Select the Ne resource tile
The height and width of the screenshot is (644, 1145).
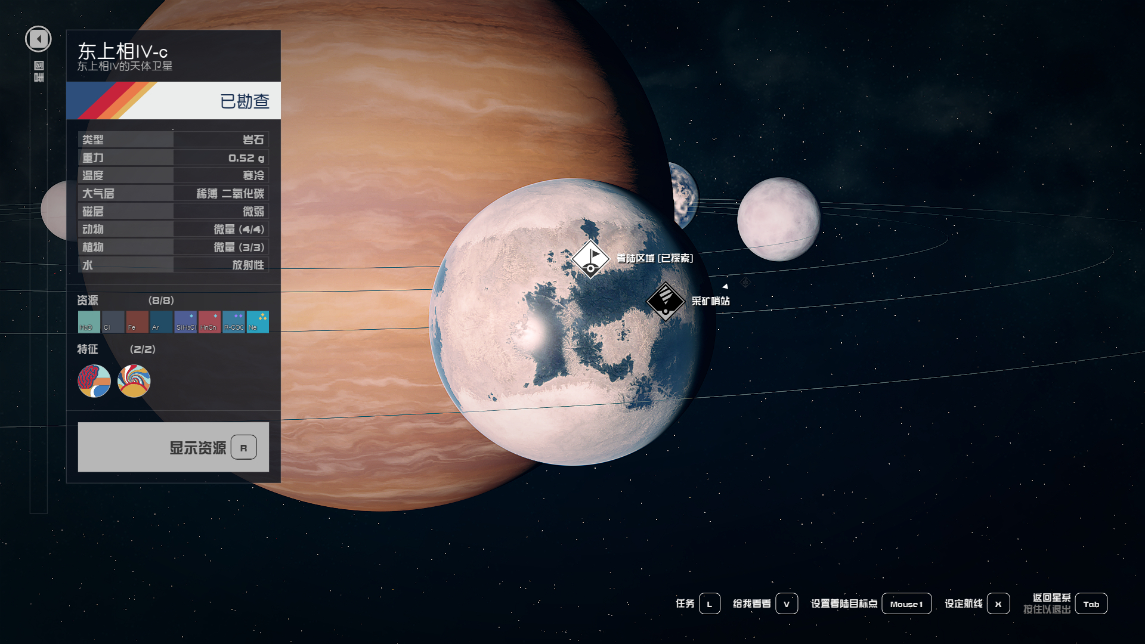click(258, 322)
